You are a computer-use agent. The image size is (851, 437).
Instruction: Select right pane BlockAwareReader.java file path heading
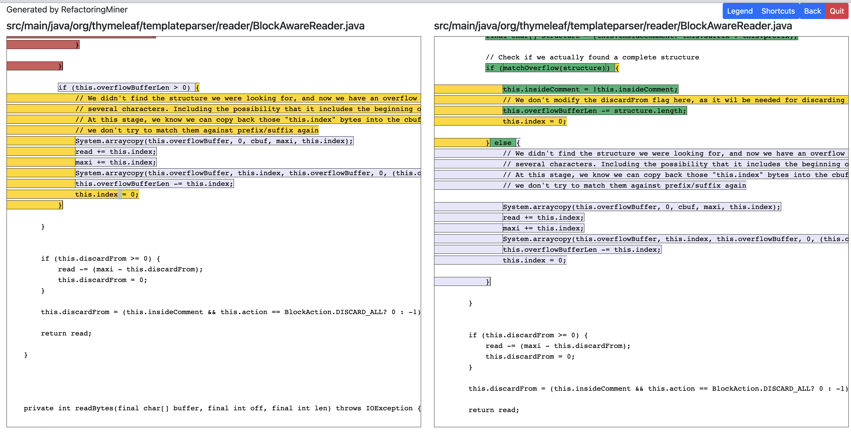pyautogui.click(x=613, y=26)
